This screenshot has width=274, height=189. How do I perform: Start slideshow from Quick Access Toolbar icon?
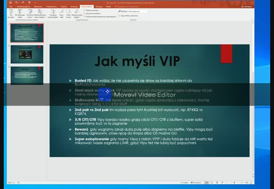tap(29, 2)
